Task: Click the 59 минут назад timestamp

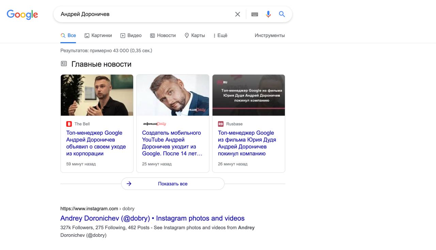Action: [x=81, y=164]
